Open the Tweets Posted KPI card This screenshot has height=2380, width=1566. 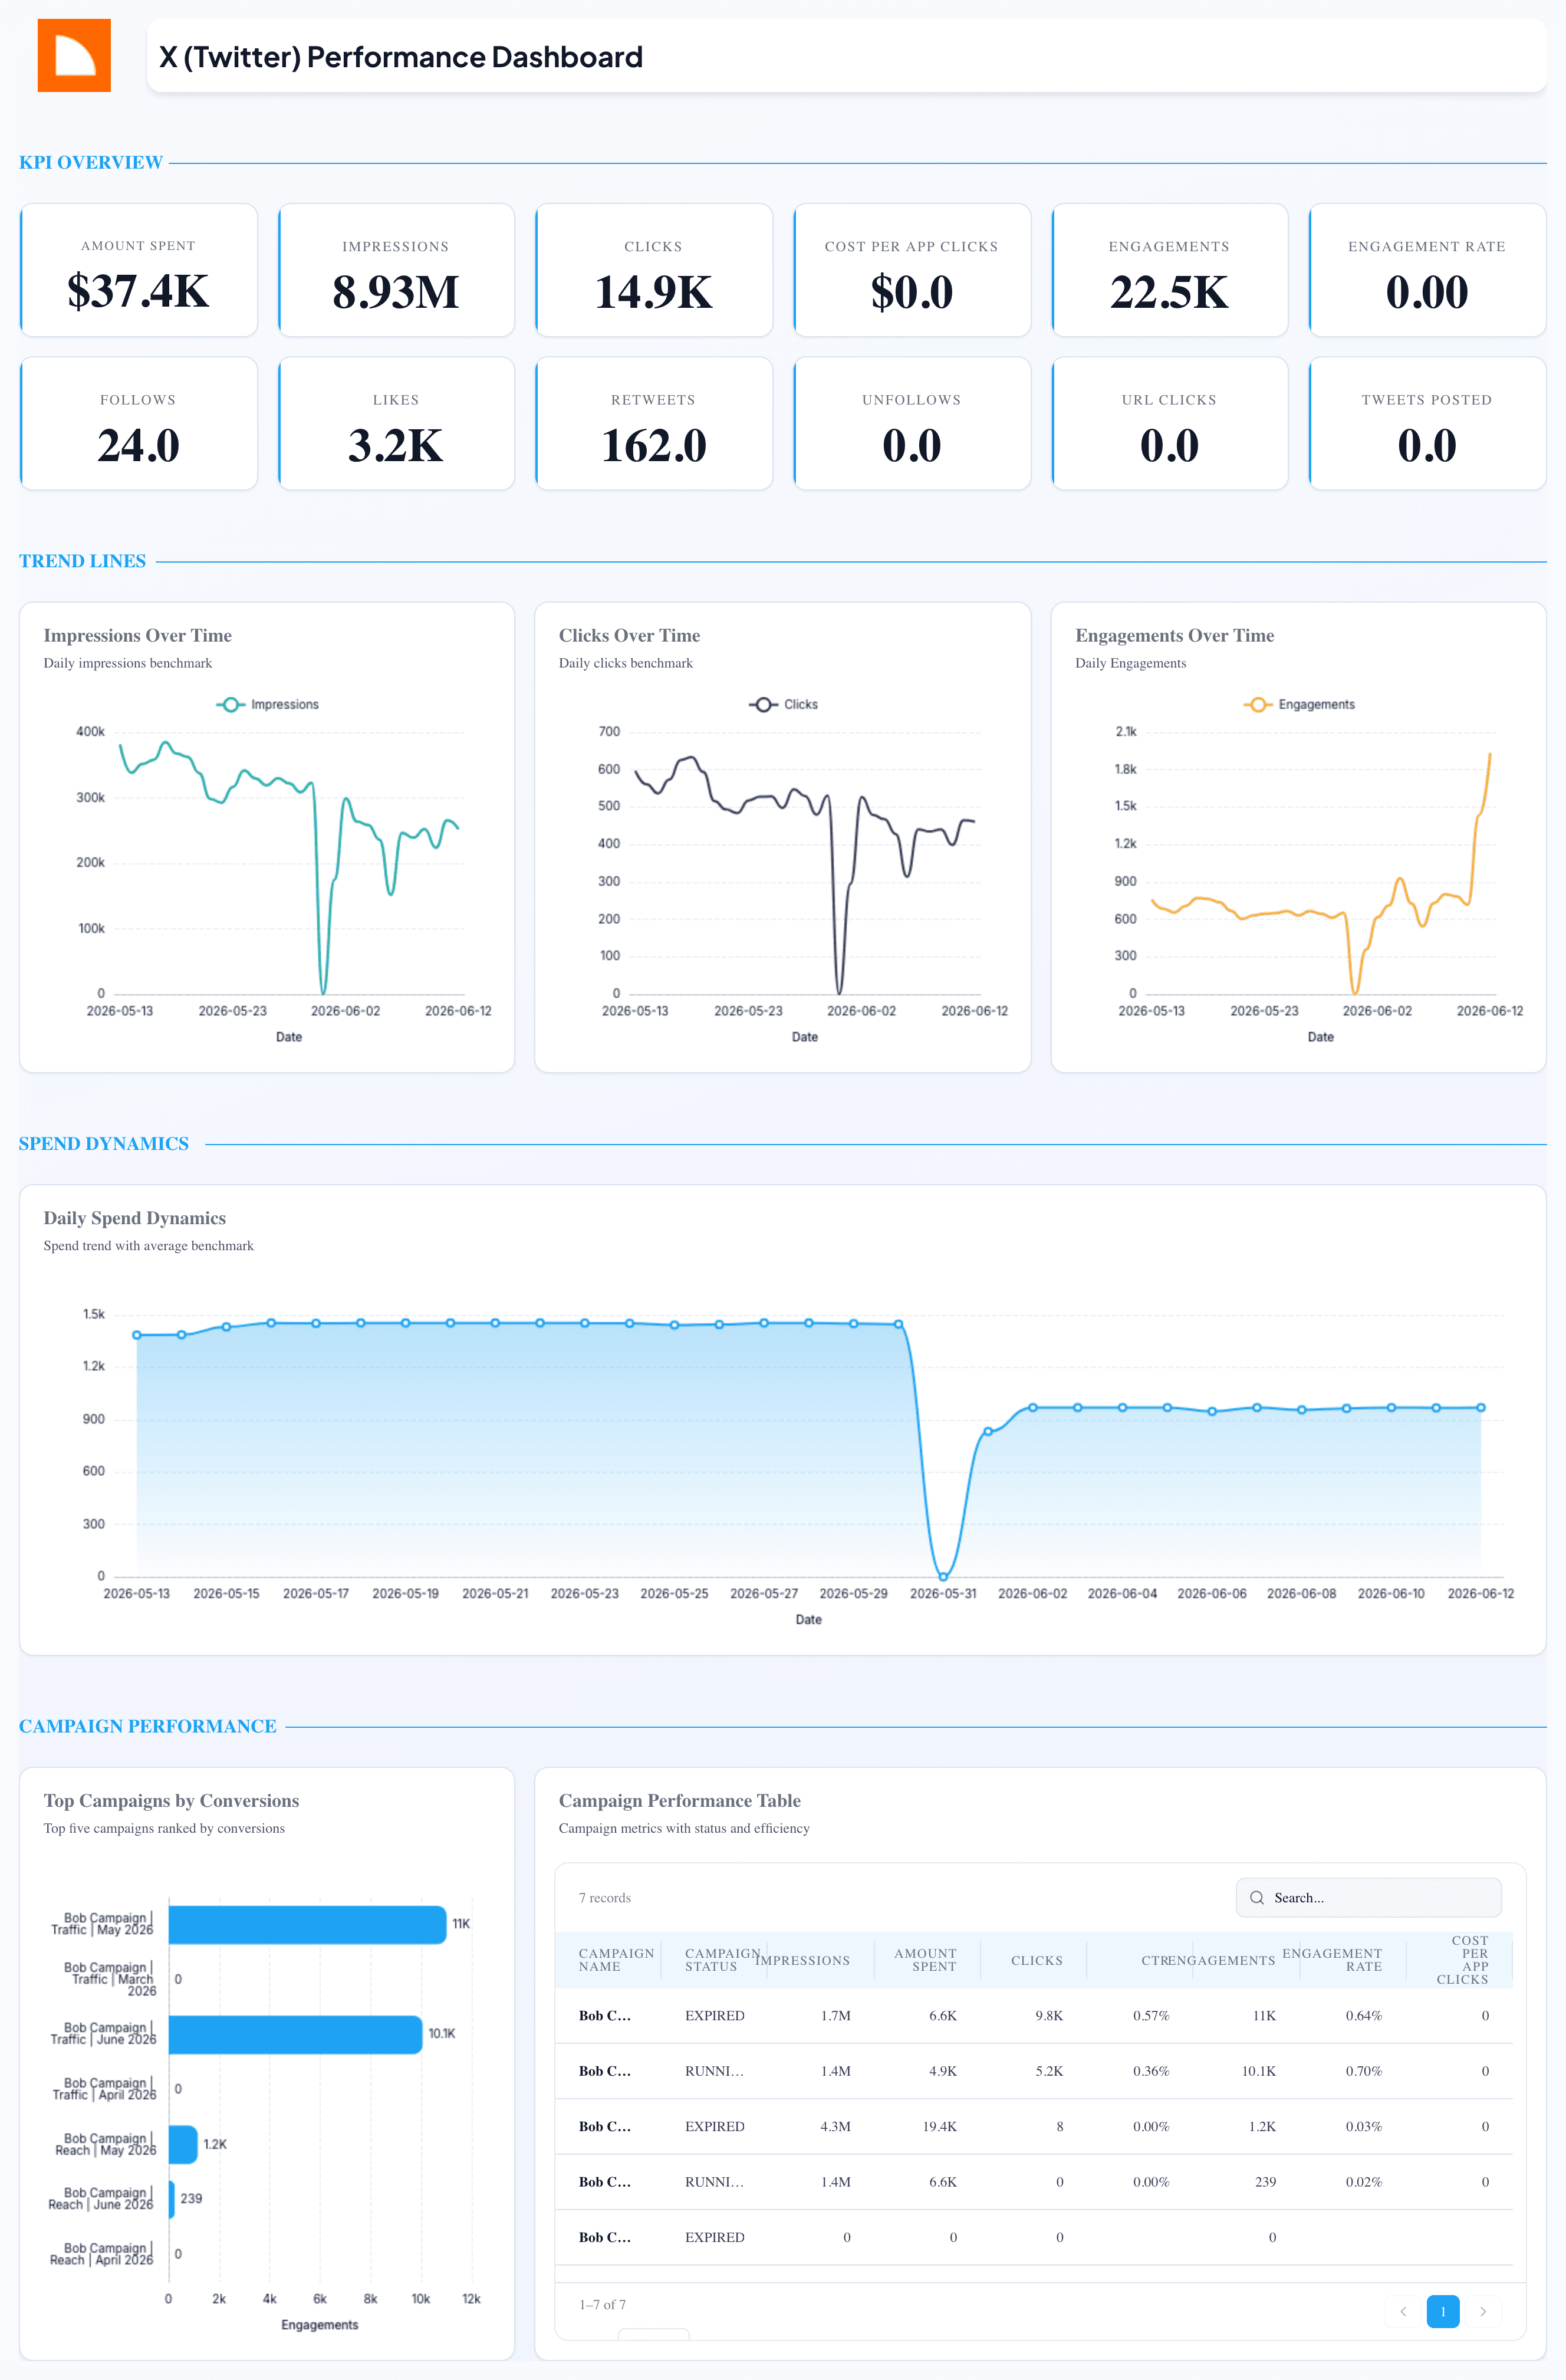pos(1427,423)
